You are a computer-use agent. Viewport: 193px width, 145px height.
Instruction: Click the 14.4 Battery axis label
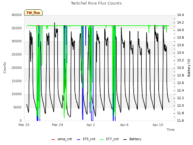coord(180,15)
